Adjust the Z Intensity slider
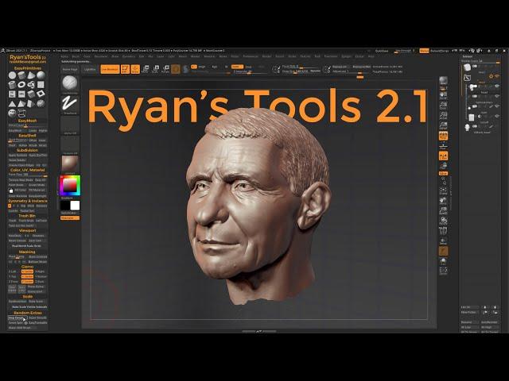The image size is (509, 381). coord(249,71)
